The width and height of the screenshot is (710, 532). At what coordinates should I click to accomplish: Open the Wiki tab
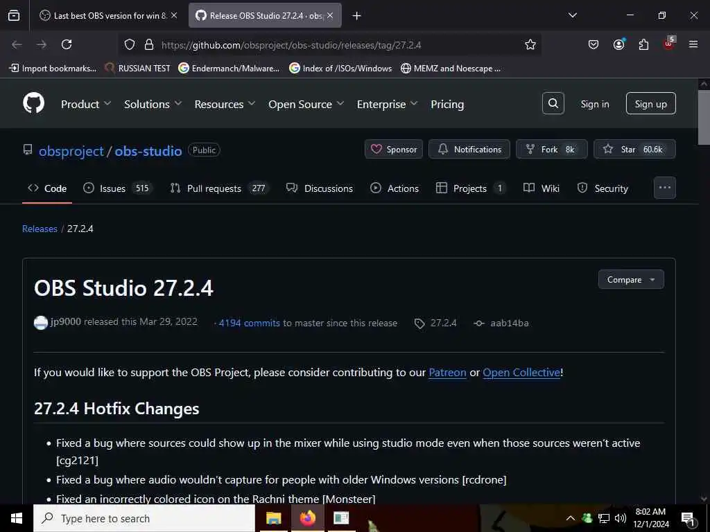coord(542,188)
